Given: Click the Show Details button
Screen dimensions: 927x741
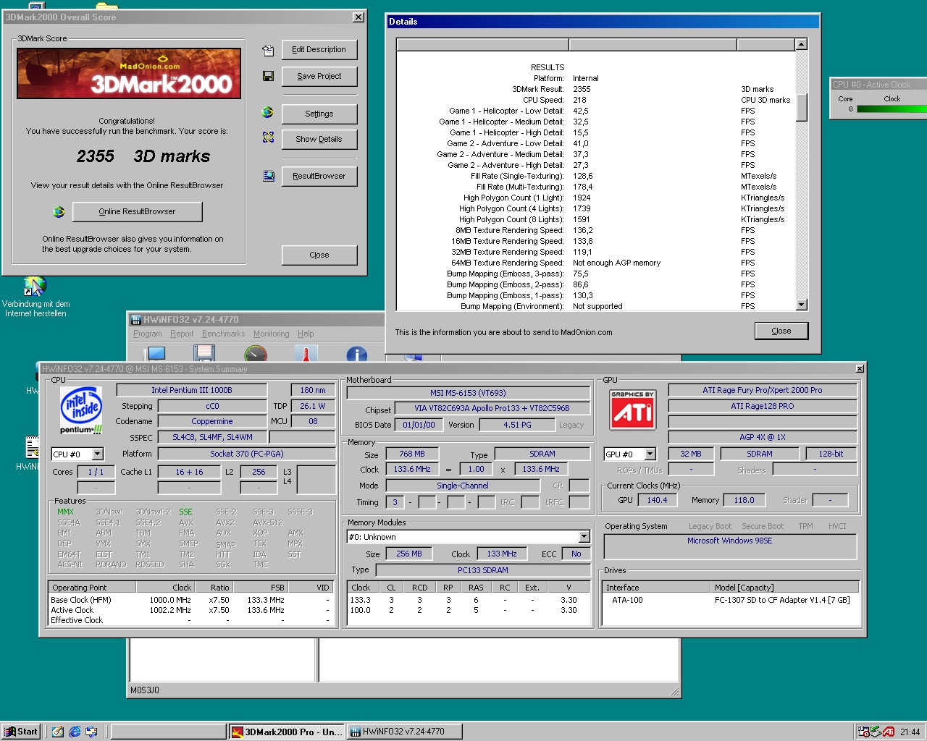Looking at the screenshot, I should (319, 139).
